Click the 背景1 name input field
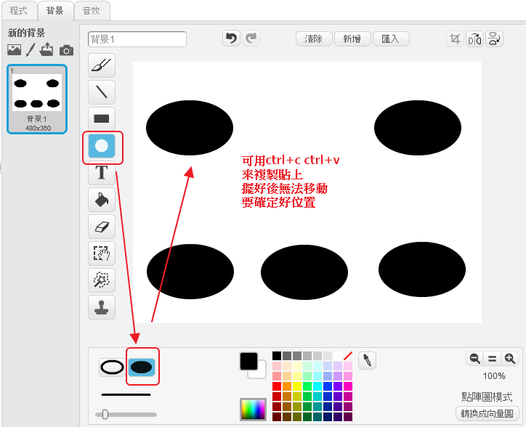526x427 pixels. pyautogui.click(x=137, y=38)
